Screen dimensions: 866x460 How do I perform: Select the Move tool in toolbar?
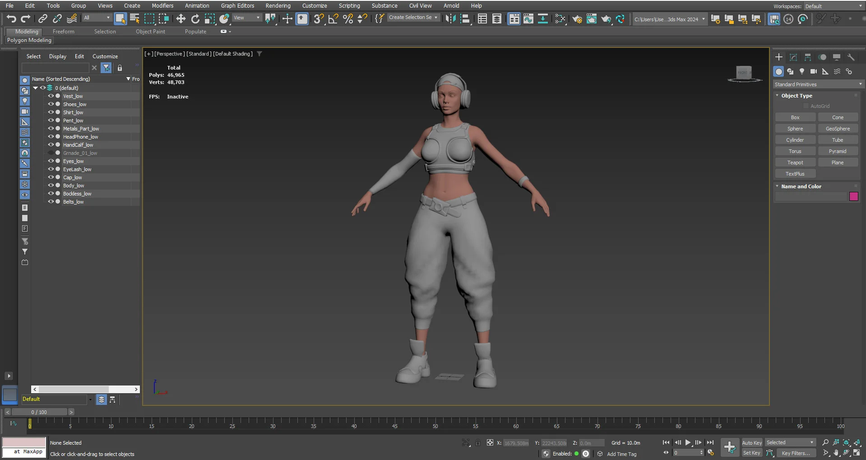click(181, 19)
